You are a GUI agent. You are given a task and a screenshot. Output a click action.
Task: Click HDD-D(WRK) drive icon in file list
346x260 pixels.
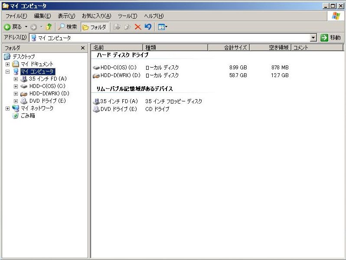(96, 76)
